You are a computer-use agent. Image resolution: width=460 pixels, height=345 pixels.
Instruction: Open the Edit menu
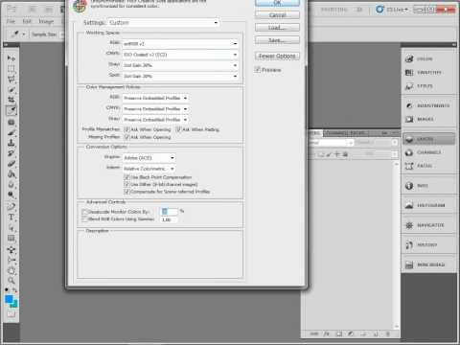pos(27,21)
